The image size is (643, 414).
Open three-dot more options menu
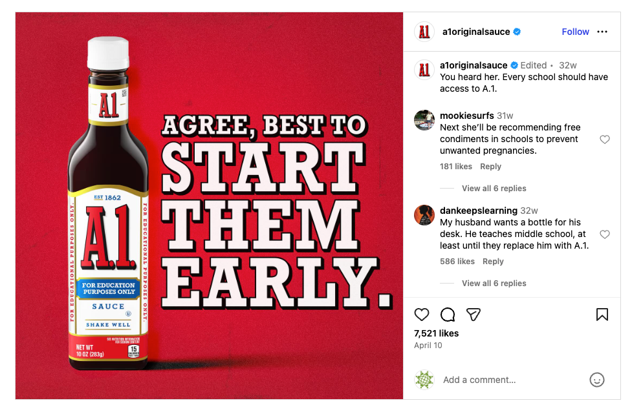pos(602,32)
